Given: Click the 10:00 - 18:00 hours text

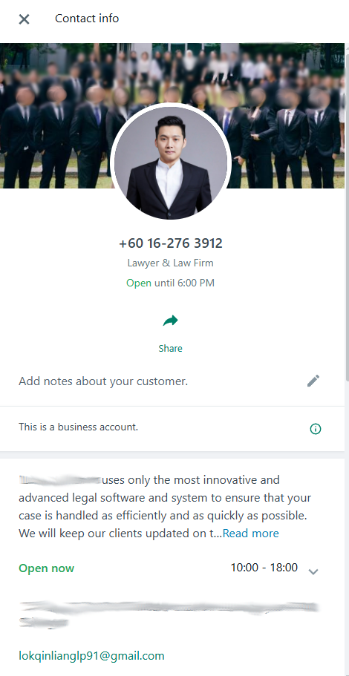Looking at the screenshot, I should pyautogui.click(x=264, y=568).
